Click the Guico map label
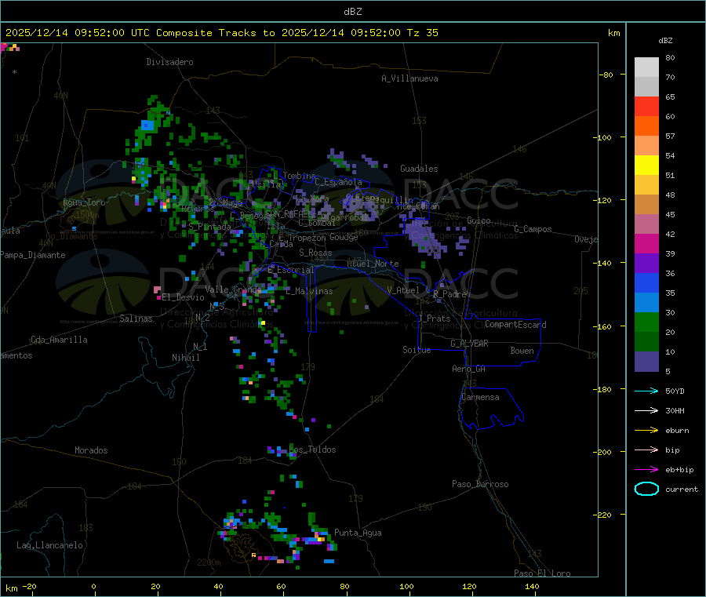706x597 pixels. [479, 220]
